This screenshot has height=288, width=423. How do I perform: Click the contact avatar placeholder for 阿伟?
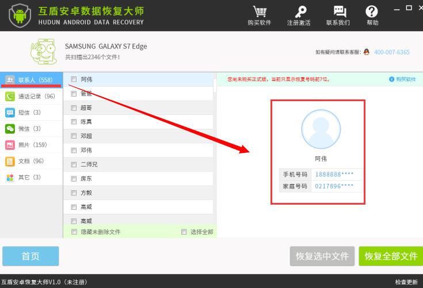pos(321,129)
